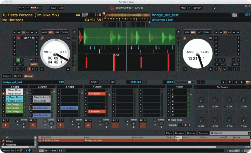251x153 pixels.
Task: Click the left deck musical note key icon
Action: pyautogui.click(x=42, y=38)
